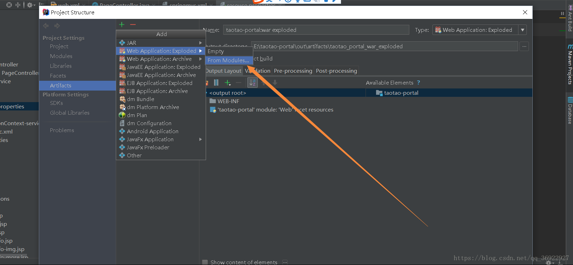
Task: Open the Ant Build tool window
Action: [x=570, y=17]
